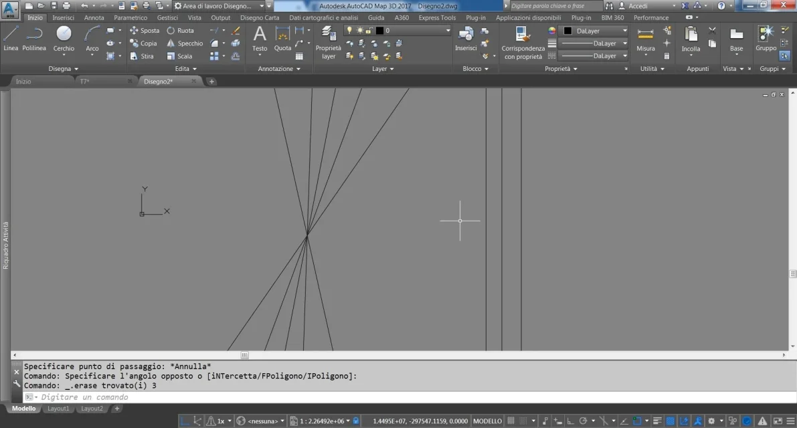Toggle lineweight display in status bar

click(657, 421)
